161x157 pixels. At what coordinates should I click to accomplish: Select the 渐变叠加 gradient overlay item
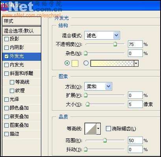pyautogui.click(x=22, y=117)
